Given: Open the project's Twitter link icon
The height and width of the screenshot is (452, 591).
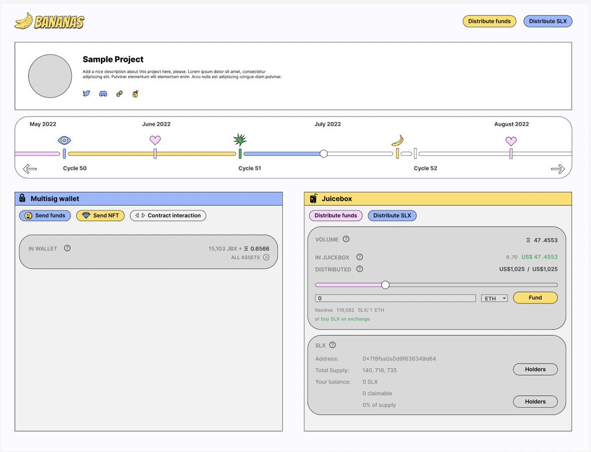Looking at the screenshot, I should point(86,93).
